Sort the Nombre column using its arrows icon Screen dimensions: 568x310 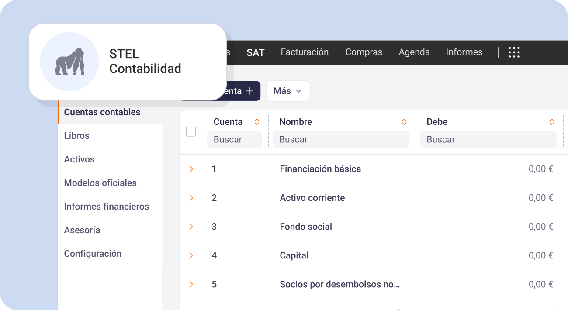coord(404,122)
